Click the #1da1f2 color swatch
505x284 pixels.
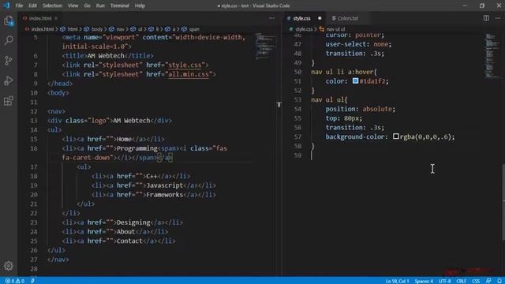(x=355, y=80)
